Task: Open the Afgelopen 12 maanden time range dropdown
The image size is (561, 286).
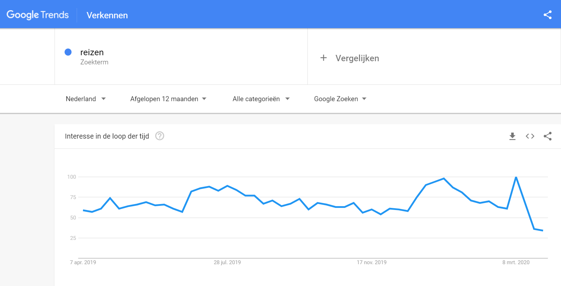Action: click(168, 99)
